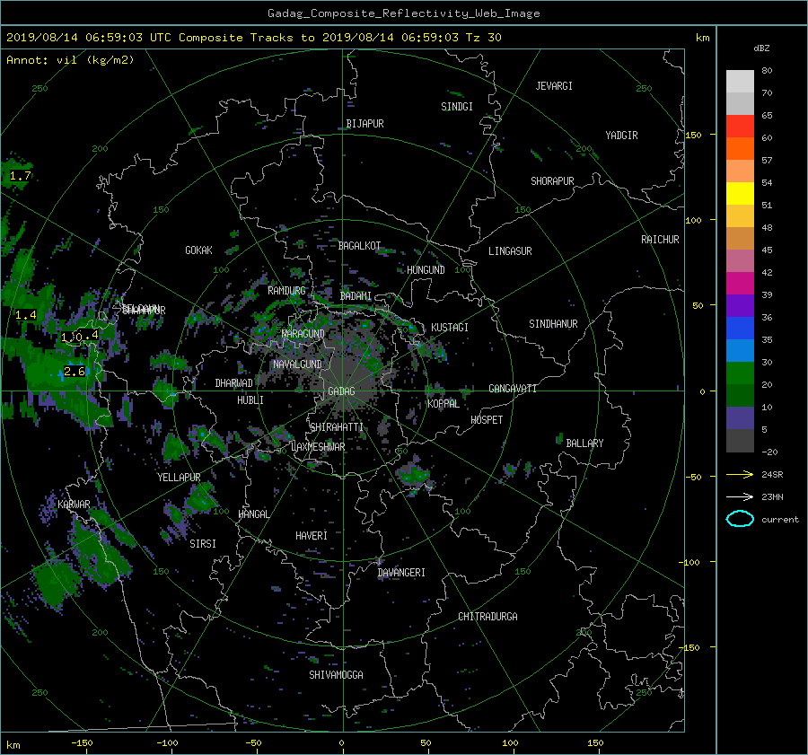The height and width of the screenshot is (755, 808).
Task: Click the LINGASUR city label
Action: [x=510, y=251]
